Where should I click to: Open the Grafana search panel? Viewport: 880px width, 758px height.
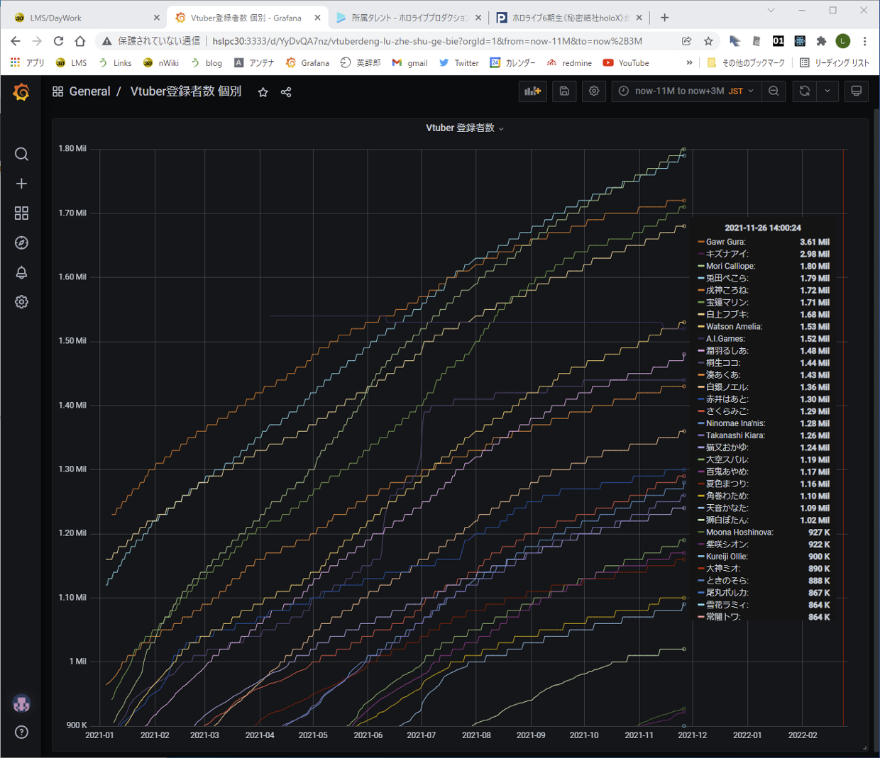(x=21, y=154)
